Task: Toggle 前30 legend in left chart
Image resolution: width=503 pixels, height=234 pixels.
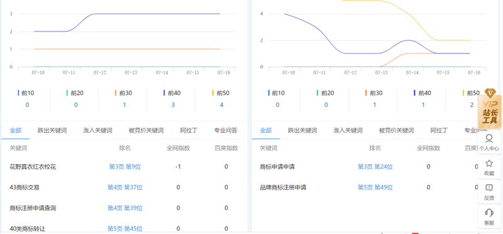Action: tap(123, 93)
